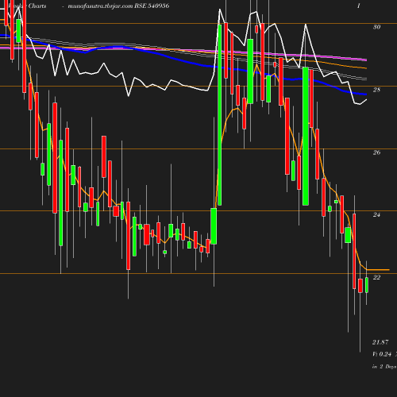Click the price axis label "30"
This screenshot has height=397, width=397.
pyautogui.click(x=376, y=27)
